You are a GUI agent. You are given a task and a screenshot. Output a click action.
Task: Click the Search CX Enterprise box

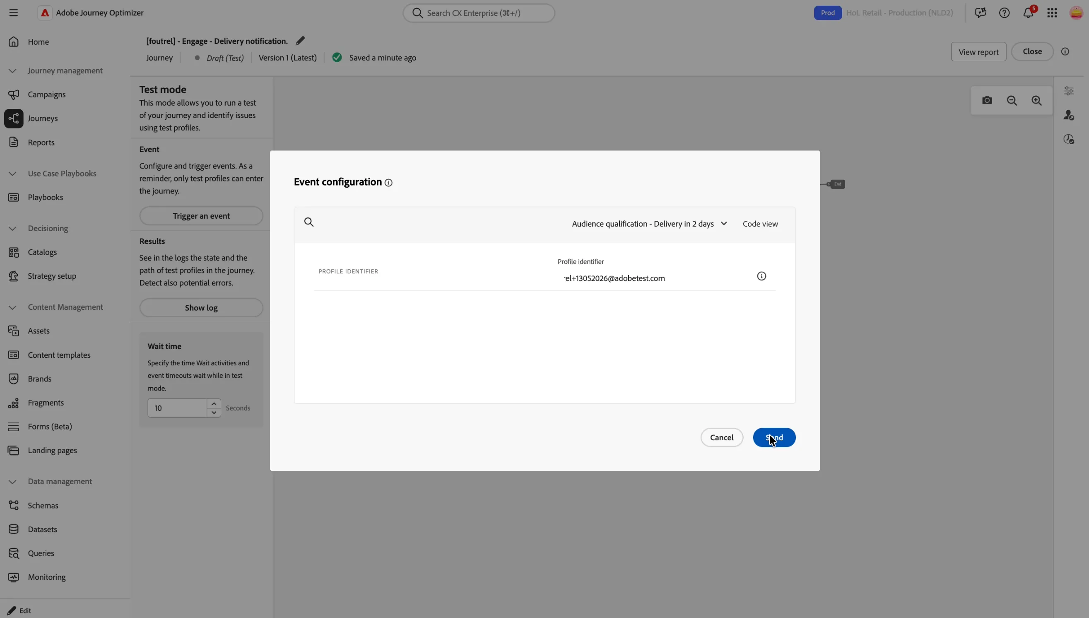pos(479,13)
